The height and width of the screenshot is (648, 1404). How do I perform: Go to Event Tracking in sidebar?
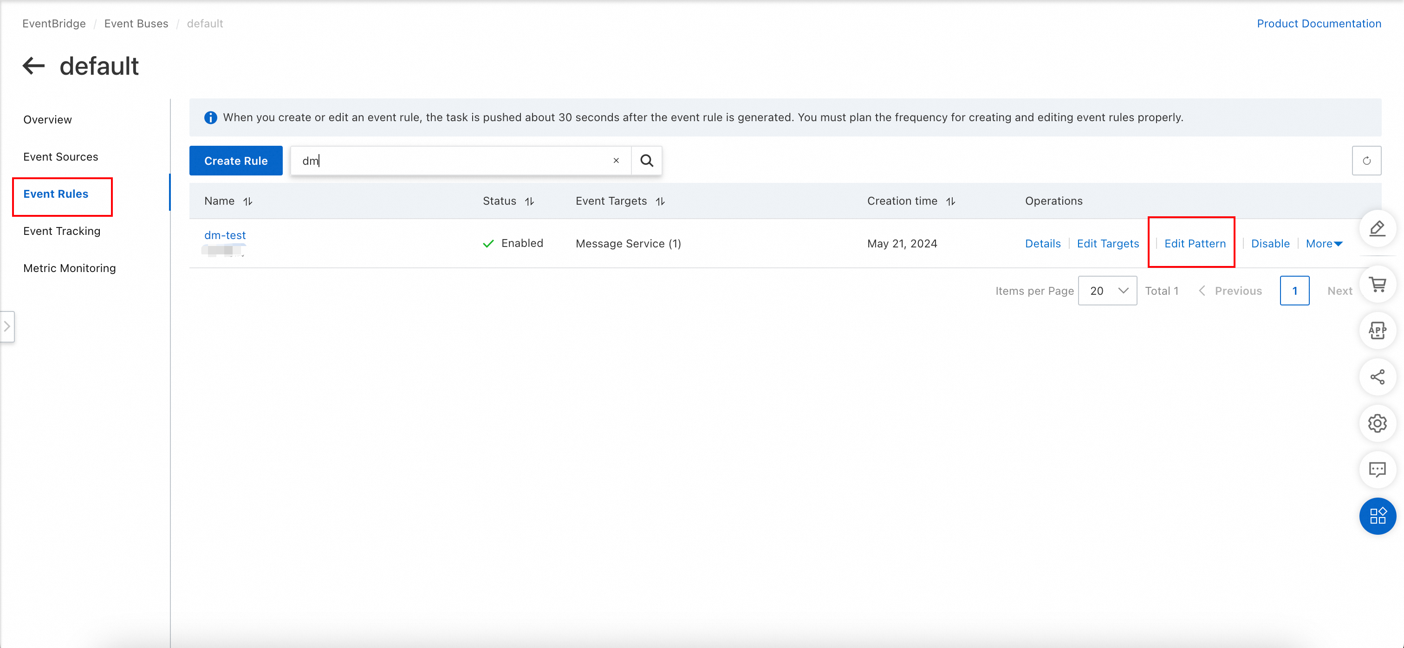click(x=62, y=231)
